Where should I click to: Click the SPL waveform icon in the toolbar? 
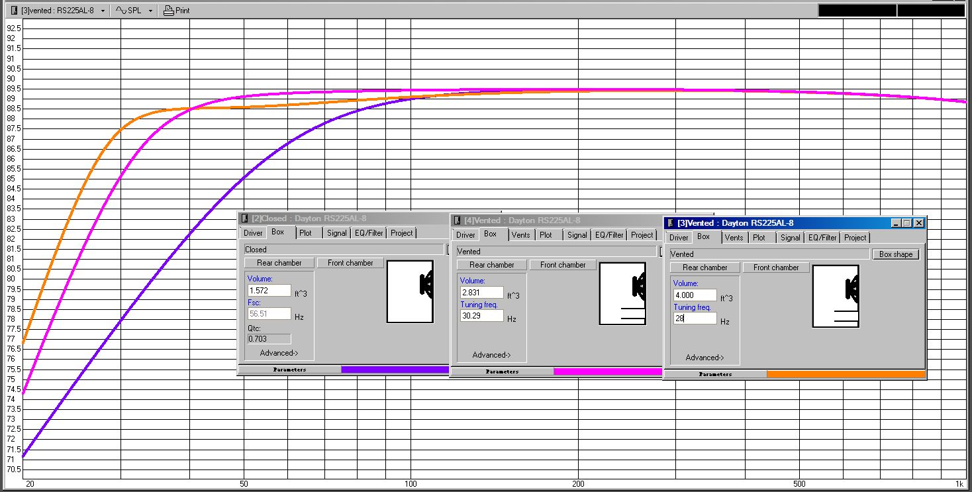pos(121,11)
